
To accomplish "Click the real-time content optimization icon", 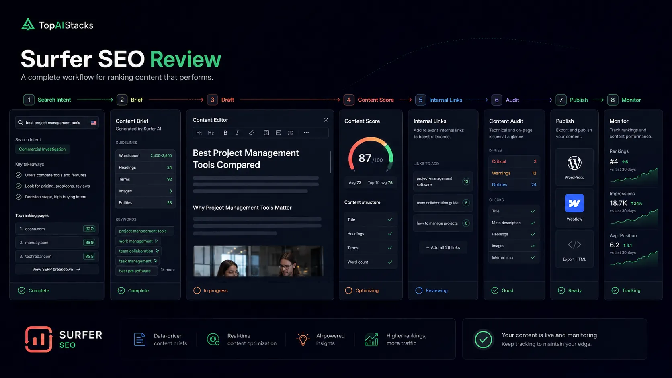I will pyautogui.click(x=213, y=339).
